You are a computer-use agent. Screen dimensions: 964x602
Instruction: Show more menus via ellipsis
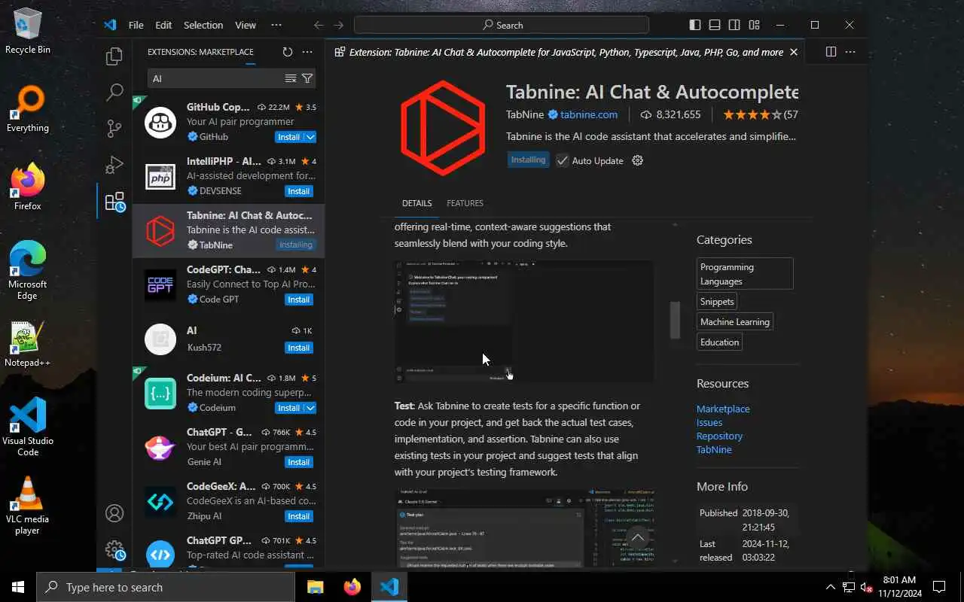(x=276, y=25)
